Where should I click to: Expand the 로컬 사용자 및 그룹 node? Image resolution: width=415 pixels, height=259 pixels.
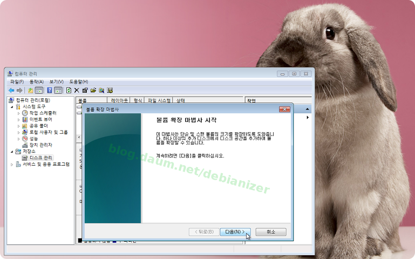point(18,132)
